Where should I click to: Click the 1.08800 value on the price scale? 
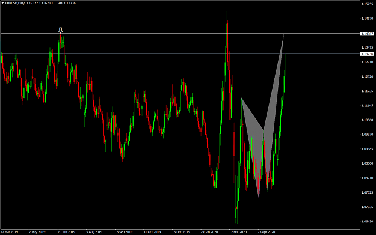[367, 163]
